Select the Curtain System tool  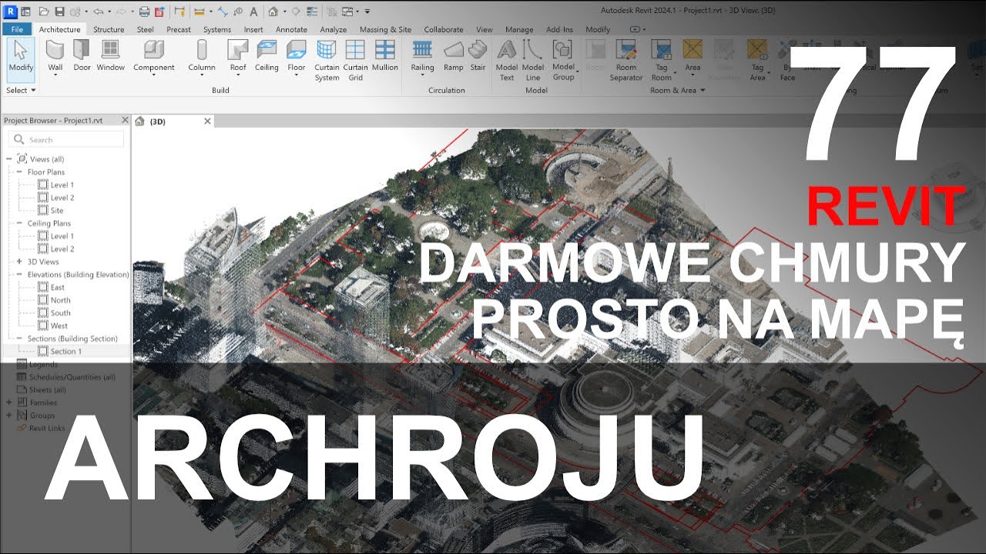[x=327, y=62]
